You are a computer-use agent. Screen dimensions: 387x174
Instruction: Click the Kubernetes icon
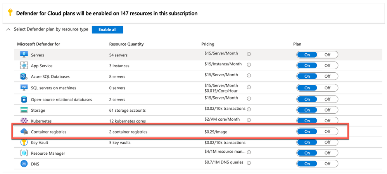24,121
